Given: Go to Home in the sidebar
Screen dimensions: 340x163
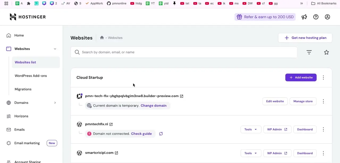Looking at the screenshot, I should click(x=19, y=35).
